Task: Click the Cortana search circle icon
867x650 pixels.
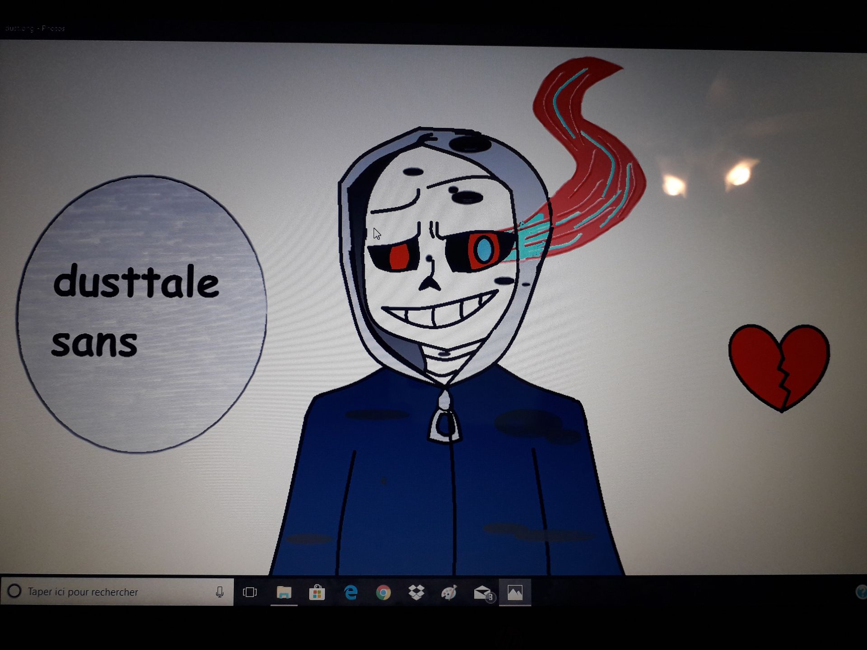Action: pyautogui.click(x=14, y=591)
